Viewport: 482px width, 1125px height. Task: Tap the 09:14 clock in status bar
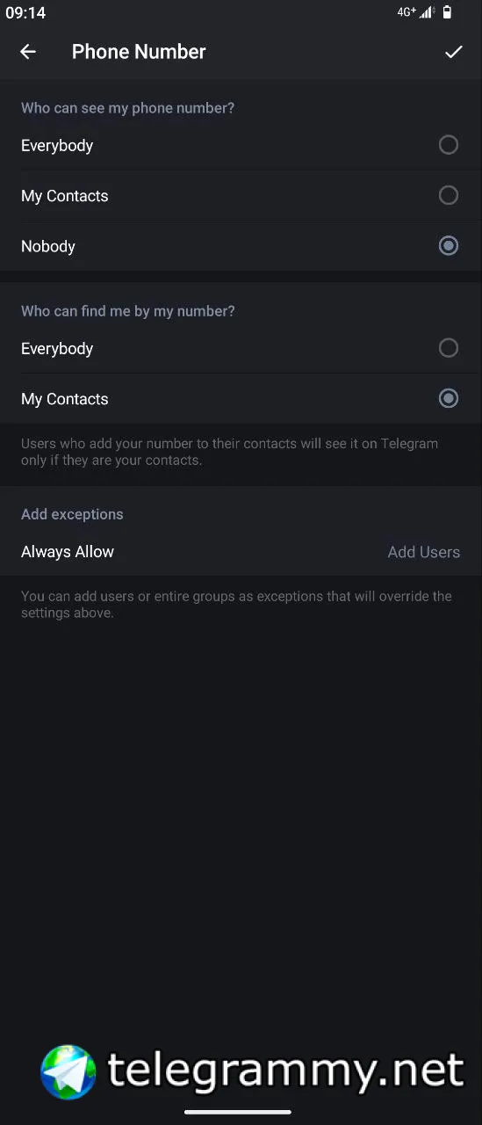pyautogui.click(x=25, y=13)
